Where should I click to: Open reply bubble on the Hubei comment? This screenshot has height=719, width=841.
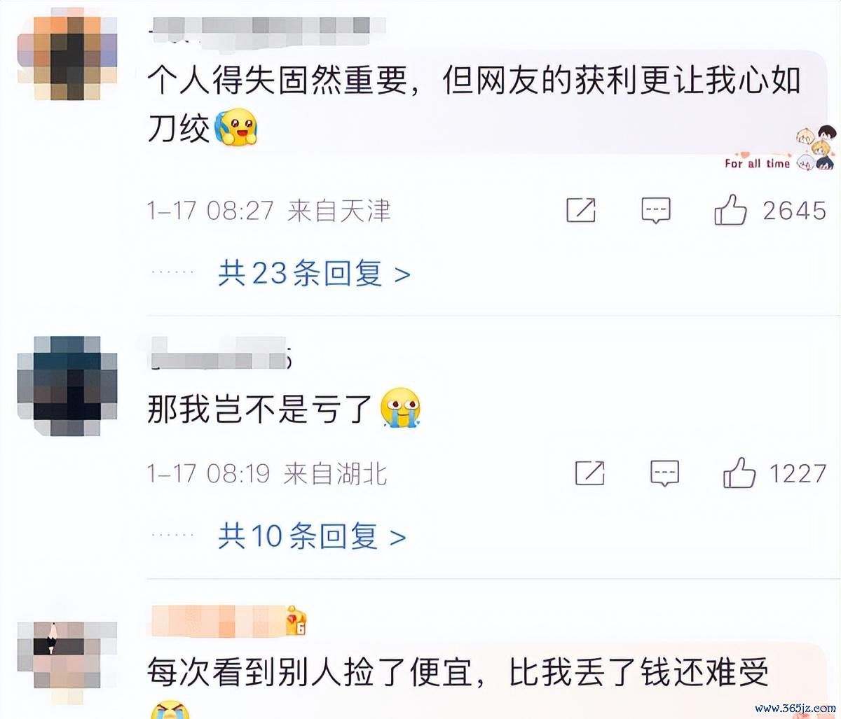(x=664, y=473)
